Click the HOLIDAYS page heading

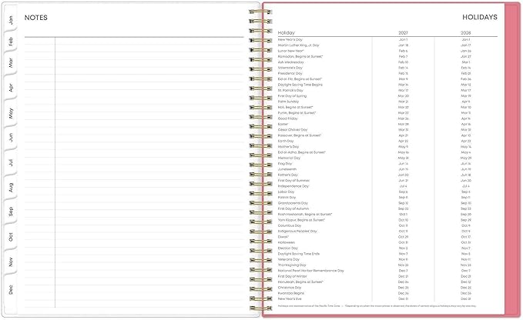click(x=480, y=18)
